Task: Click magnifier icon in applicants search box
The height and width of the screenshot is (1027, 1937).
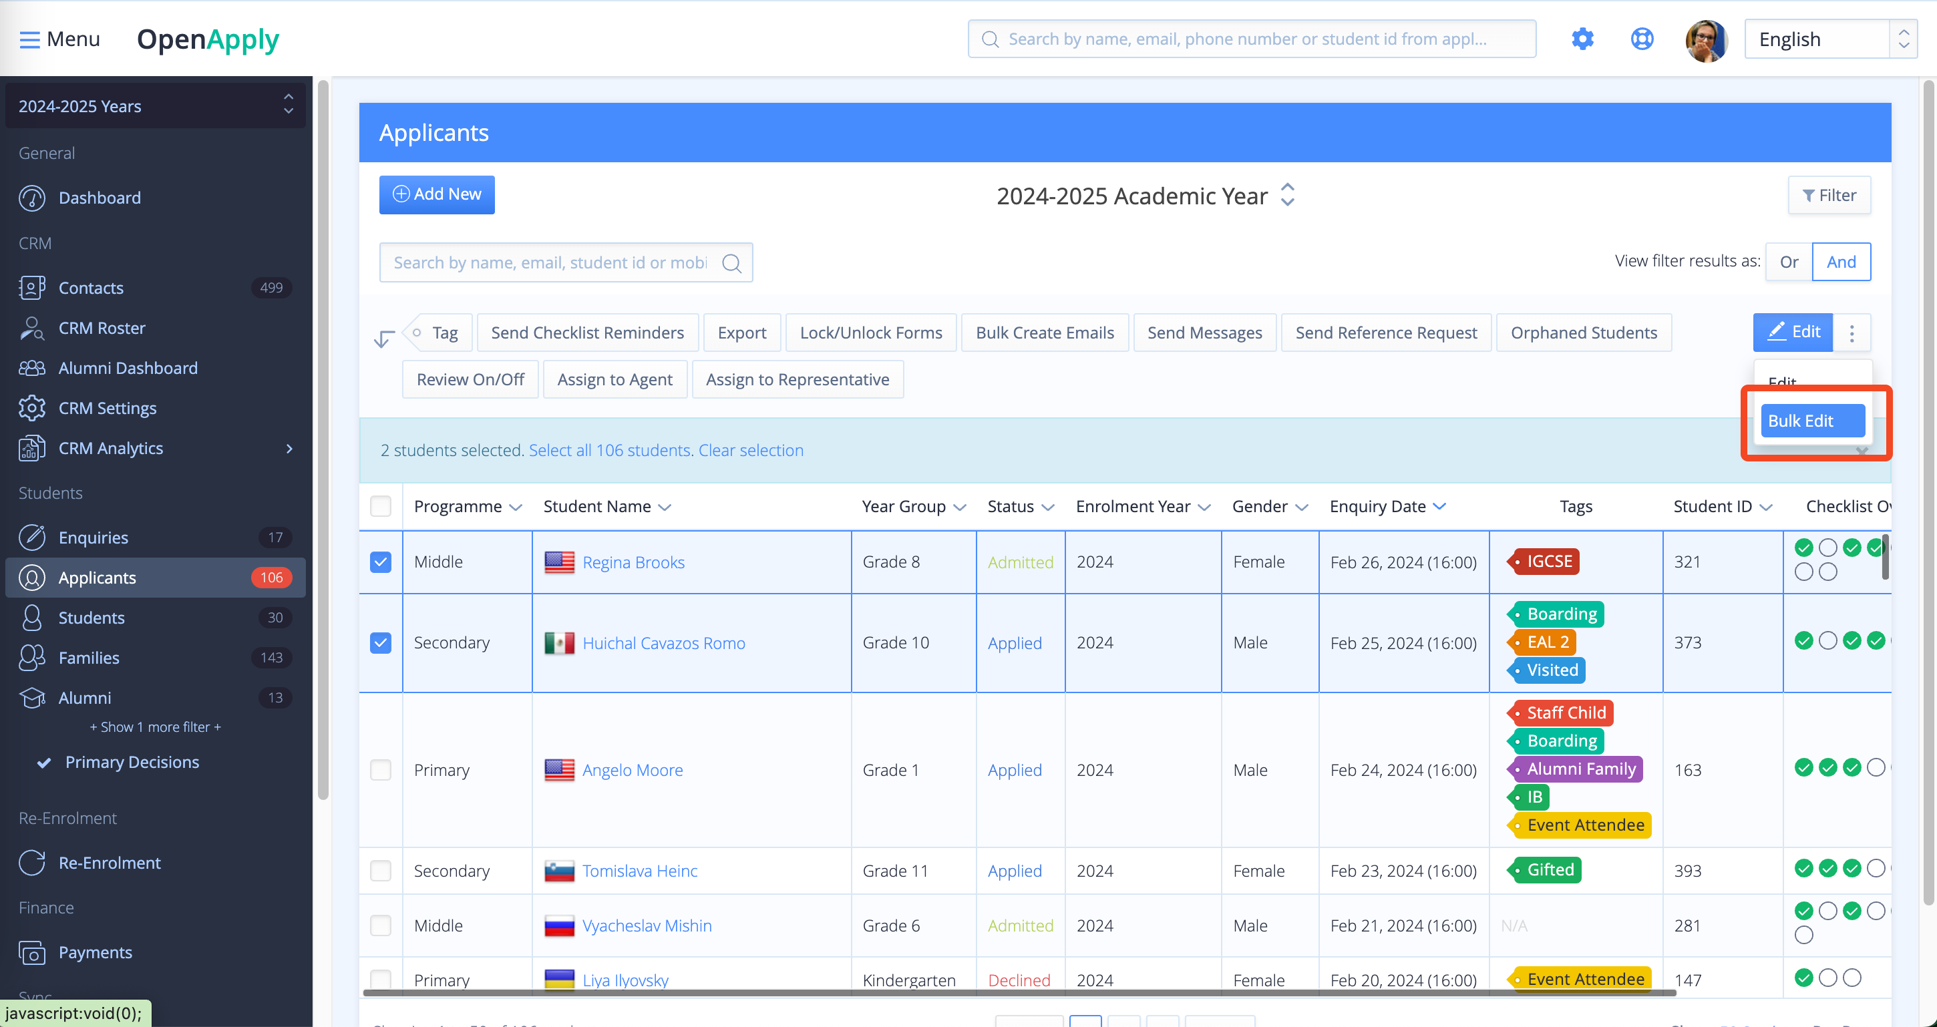Action: [731, 263]
